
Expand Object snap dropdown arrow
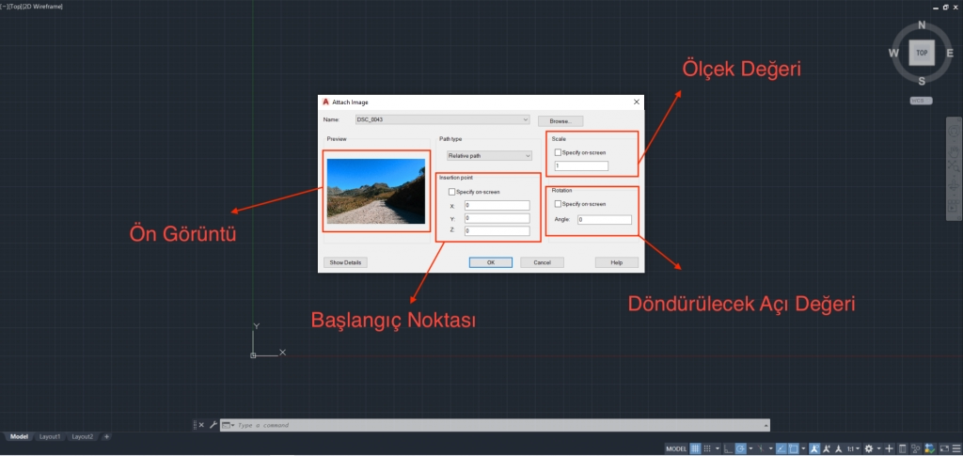coord(803,448)
